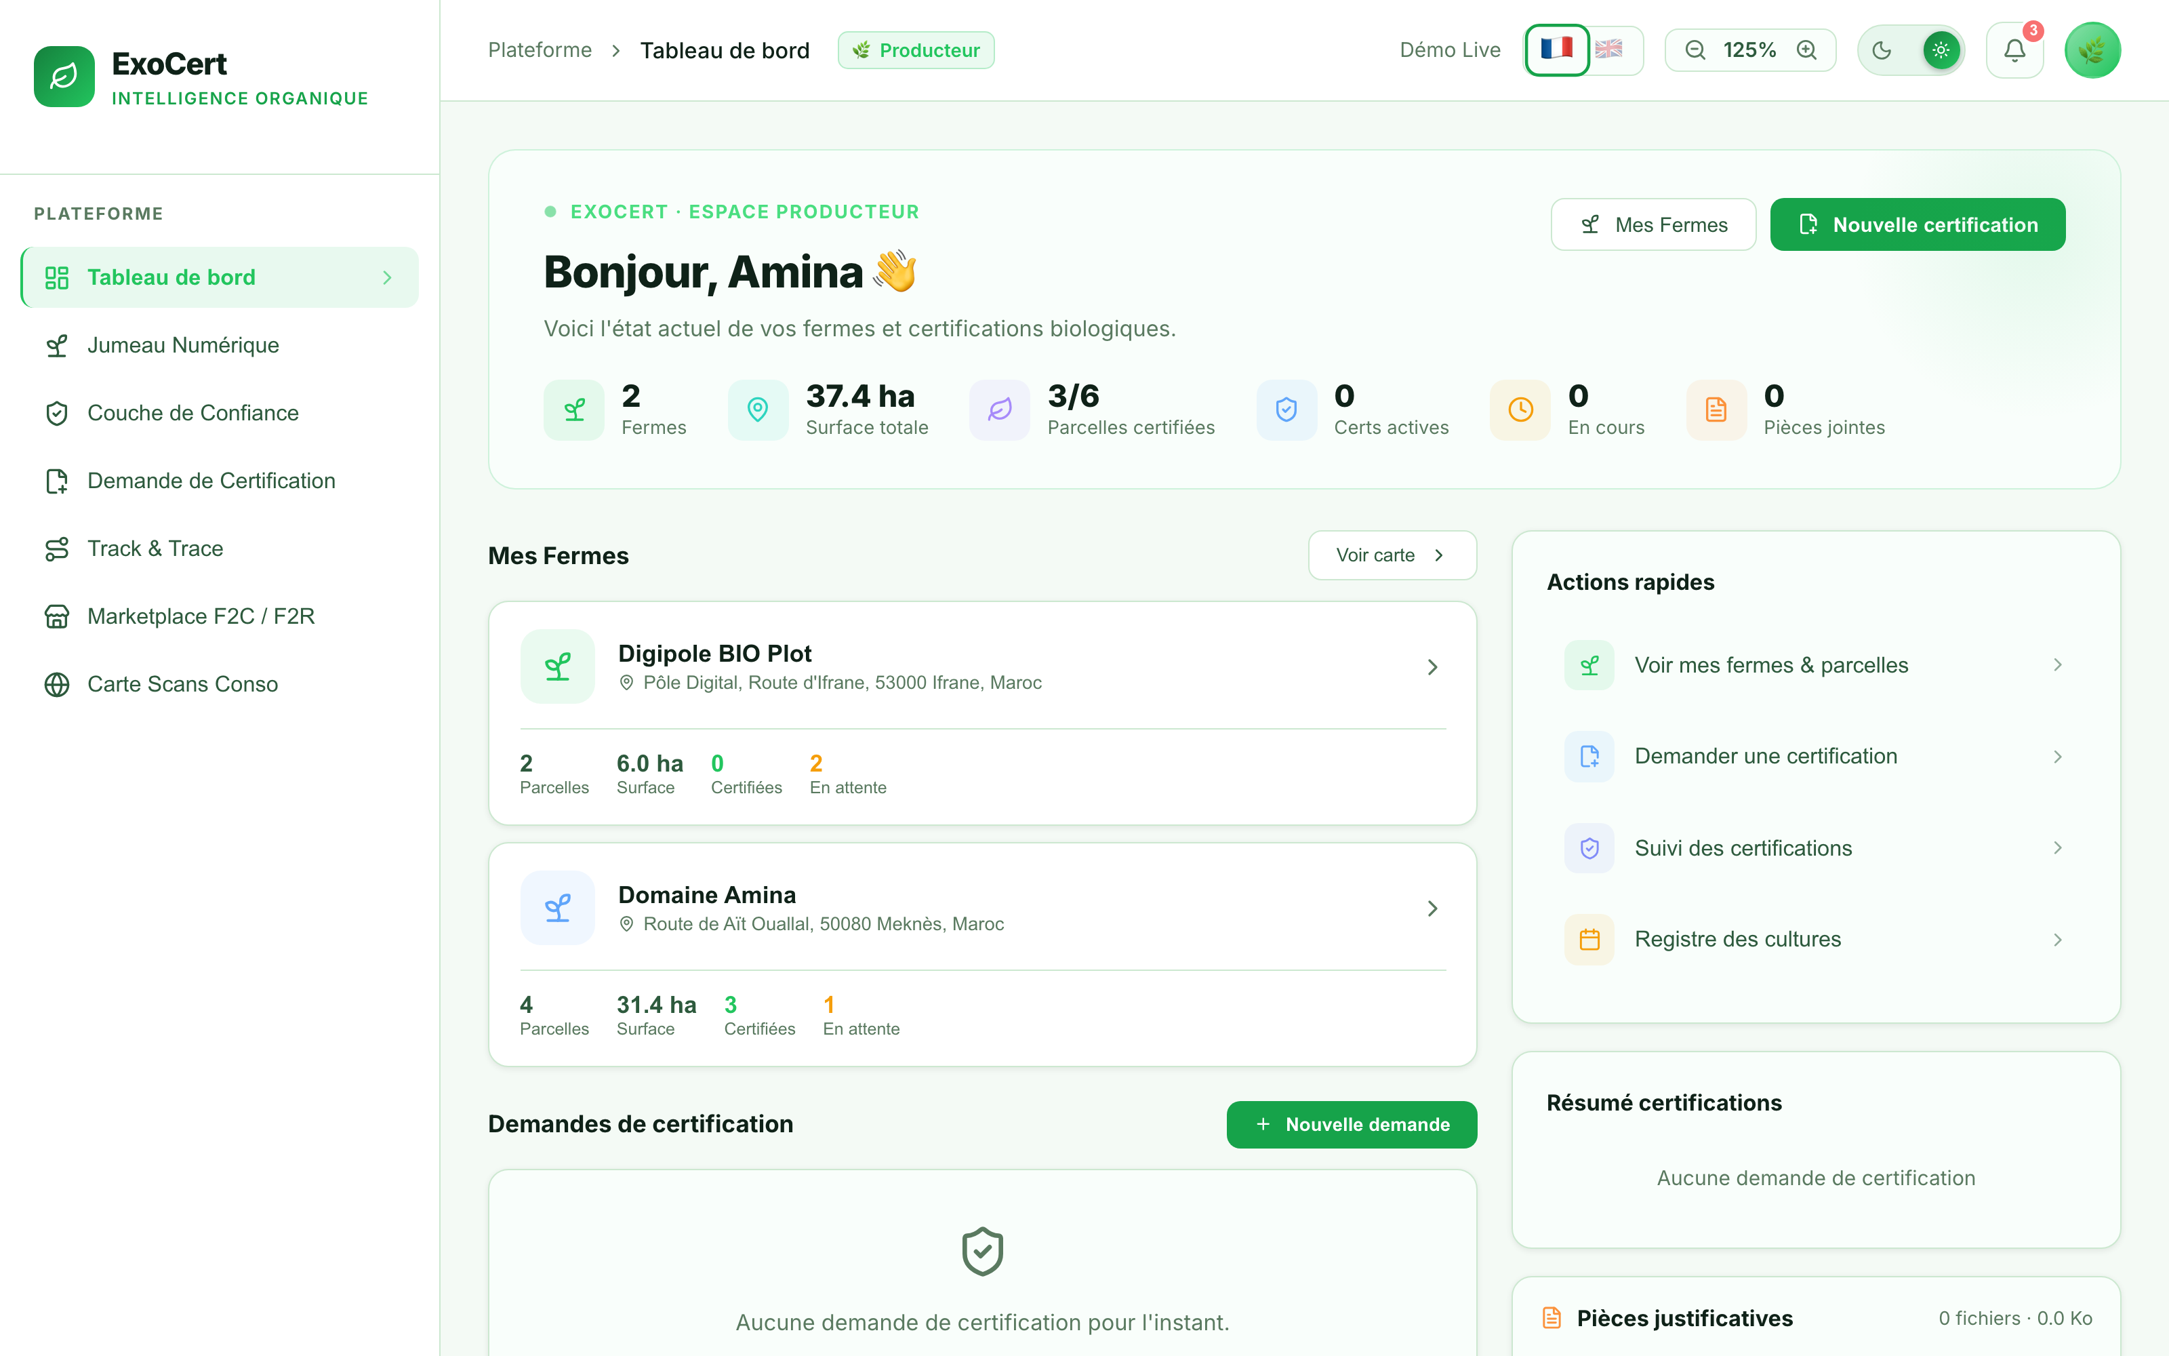
Task: Click the 125% zoom level value
Action: point(1749,50)
